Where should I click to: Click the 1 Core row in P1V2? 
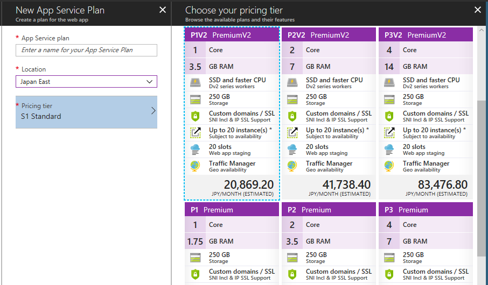pos(232,49)
